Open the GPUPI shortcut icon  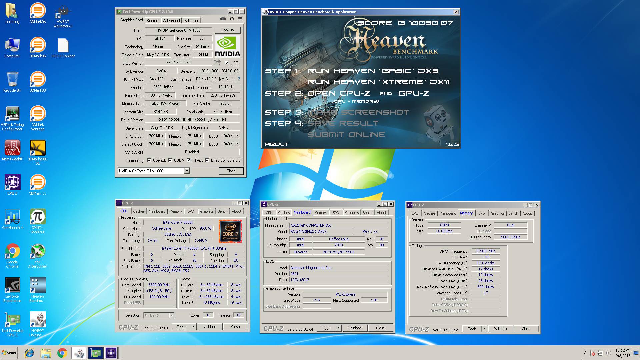38,221
